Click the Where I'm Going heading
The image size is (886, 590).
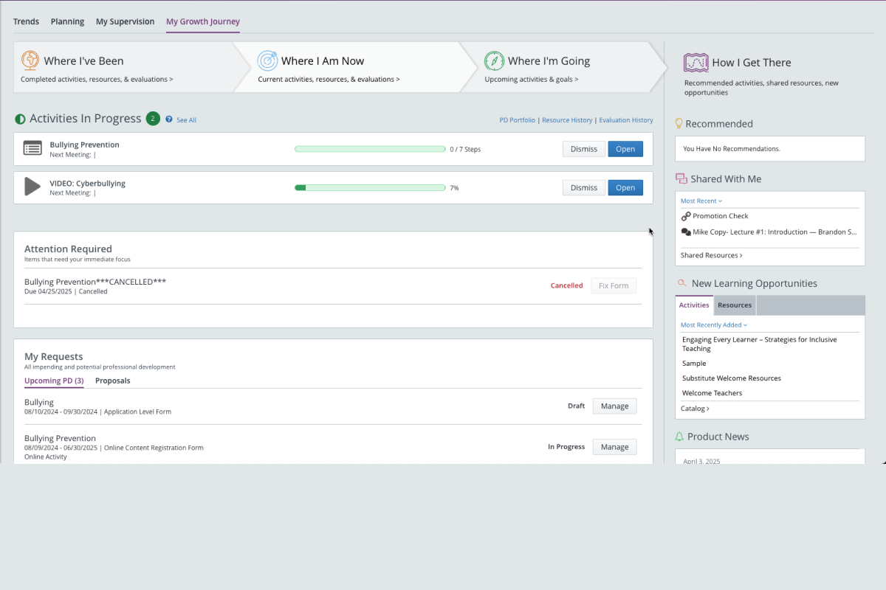pyautogui.click(x=549, y=61)
